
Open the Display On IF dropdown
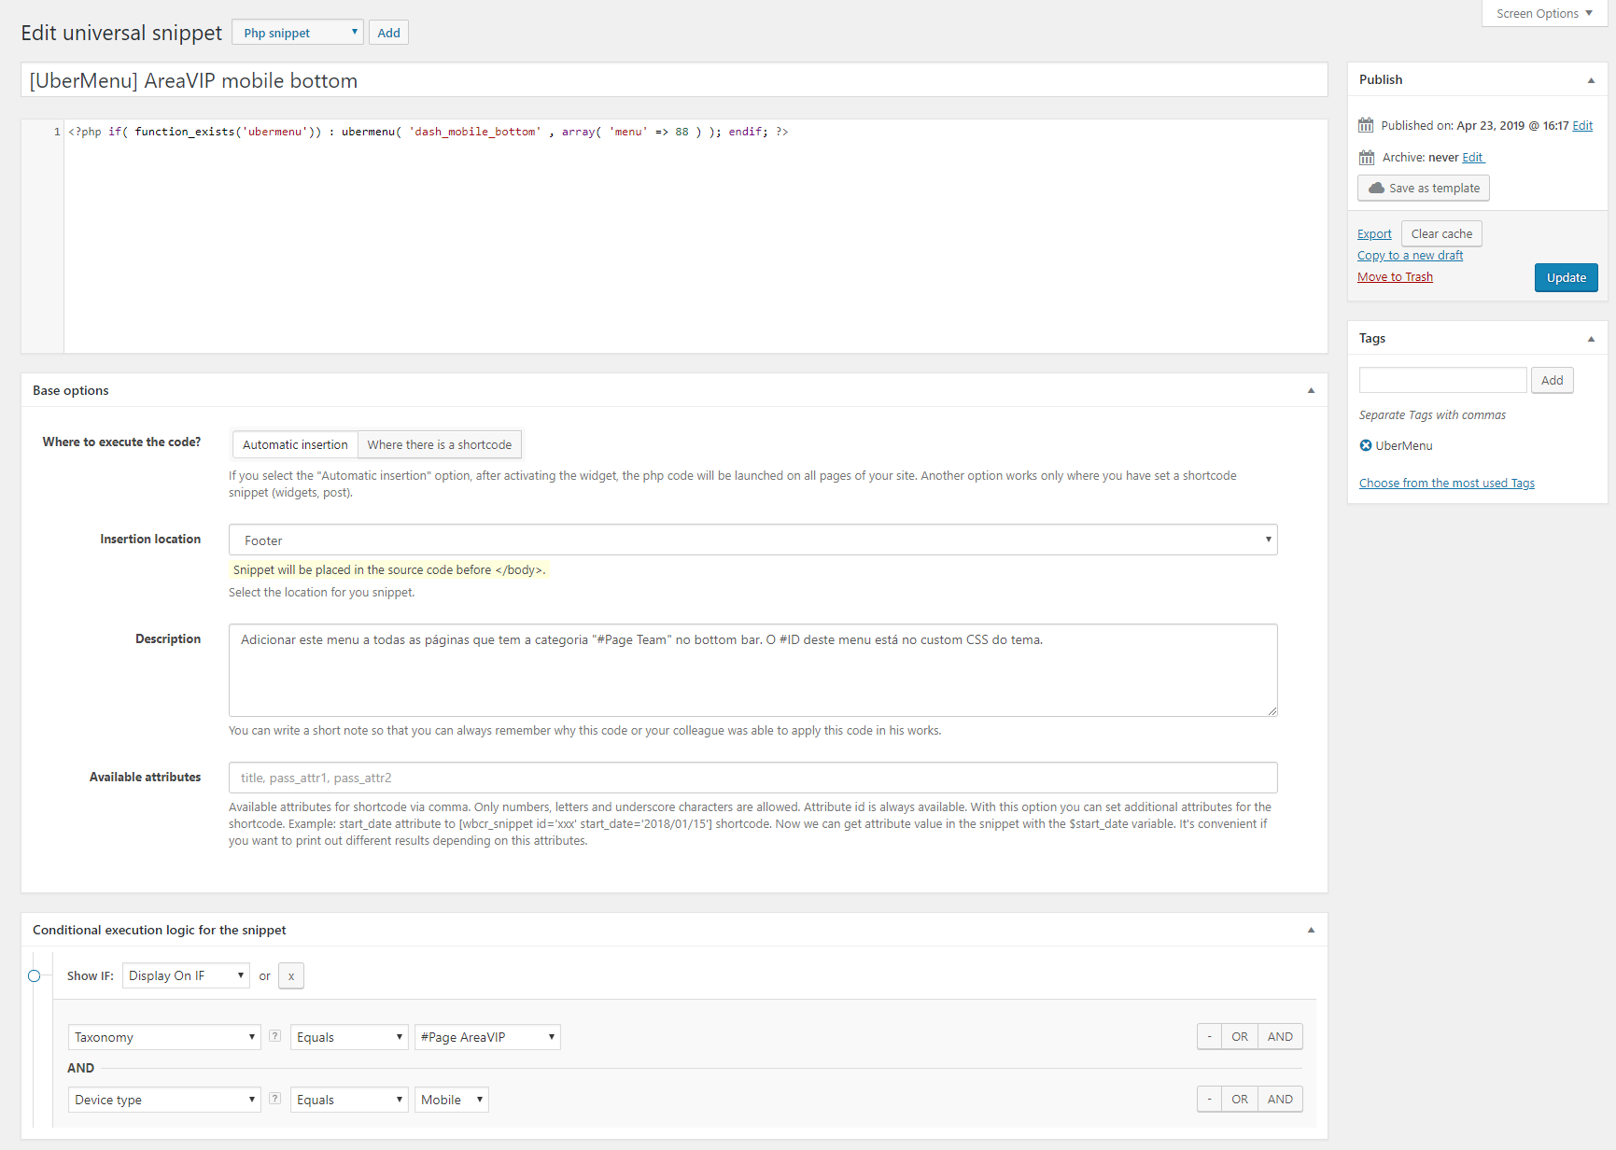click(x=186, y=975)
